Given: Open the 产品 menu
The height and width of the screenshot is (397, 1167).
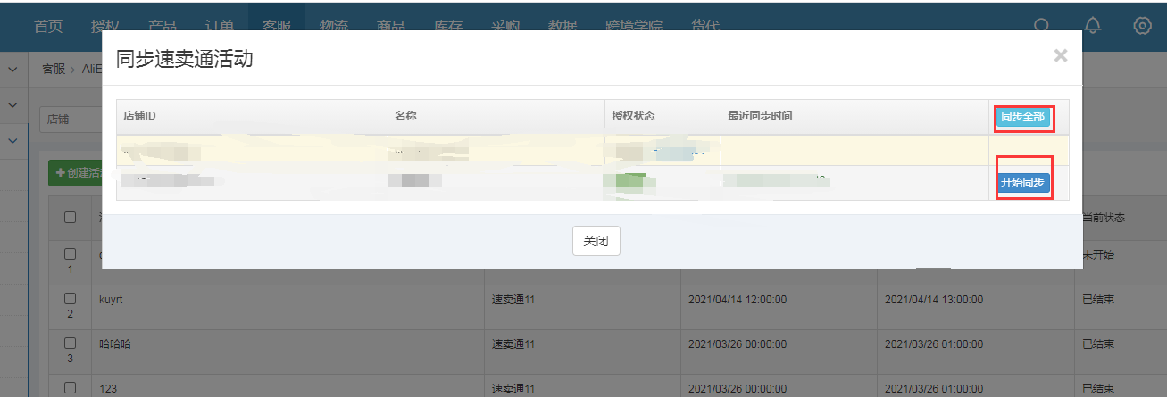Looking at the screenshot, I should tap(163, 26).
